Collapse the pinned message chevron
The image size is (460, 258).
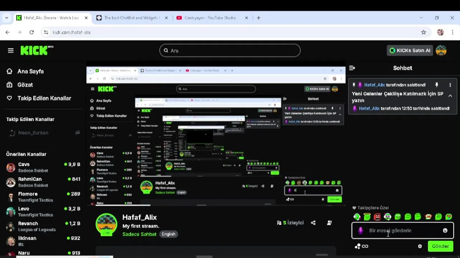(x=450, y=96)
